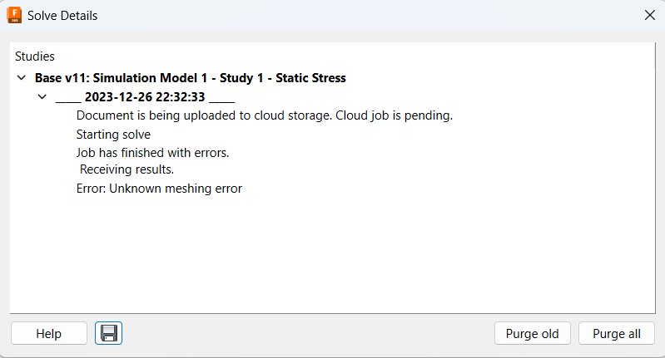
Task: Click the save log floppy disk icon
Action: click(108, 334)
